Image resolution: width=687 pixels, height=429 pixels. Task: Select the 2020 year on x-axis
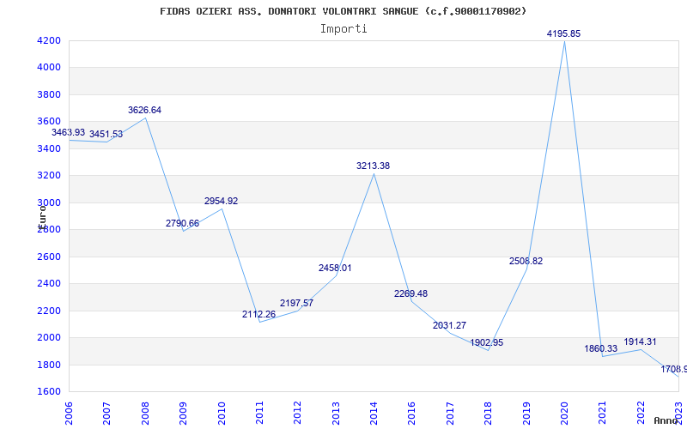pos(564,414)
